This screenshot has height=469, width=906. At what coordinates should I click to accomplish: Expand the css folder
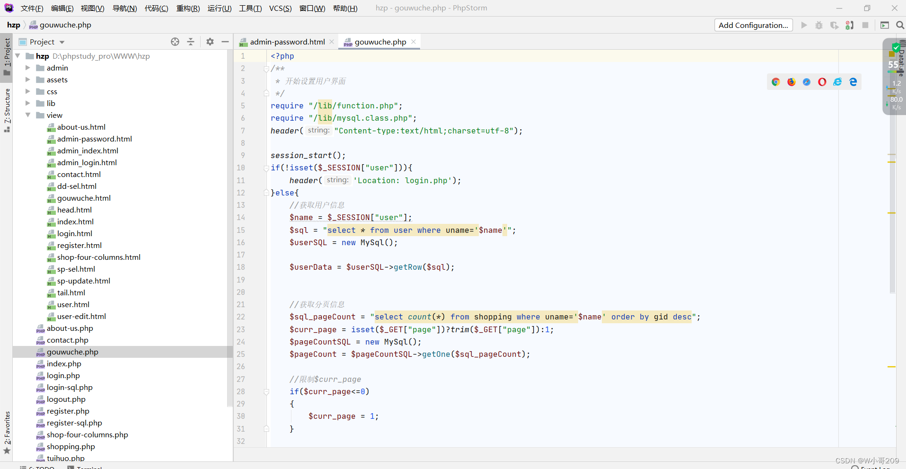pyautogui.click(x=28, y=91)
